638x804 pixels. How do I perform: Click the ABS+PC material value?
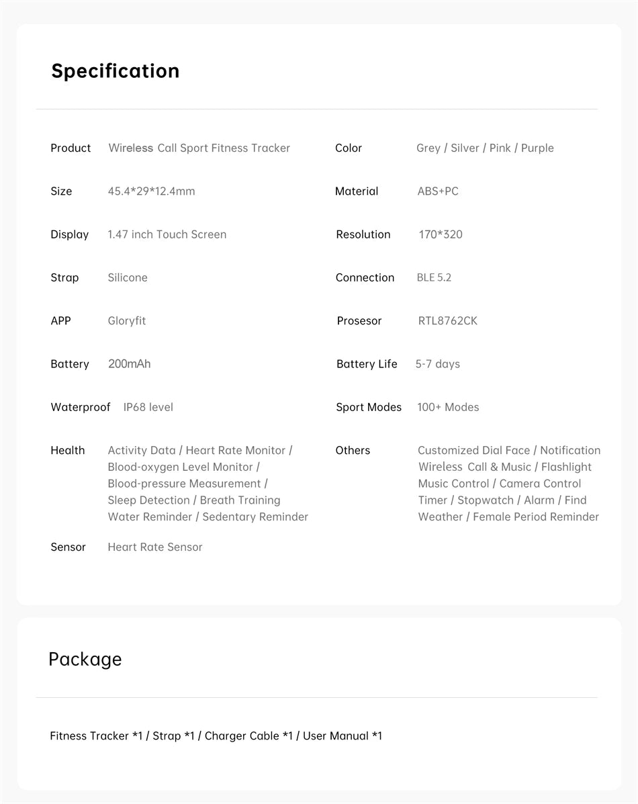click(438, 191)
